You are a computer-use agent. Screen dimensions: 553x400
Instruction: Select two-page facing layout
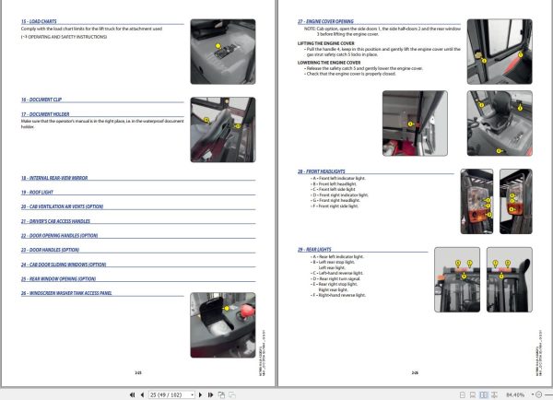coord(484,394)
